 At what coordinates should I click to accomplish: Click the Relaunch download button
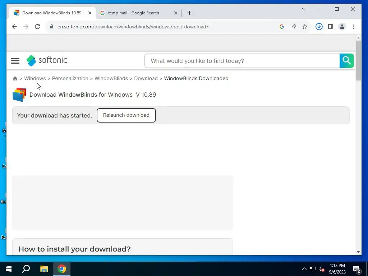click(126, 115)
